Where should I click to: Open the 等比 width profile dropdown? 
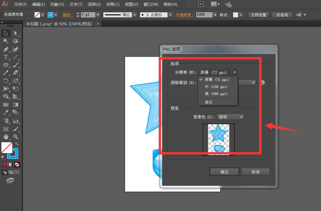135,15
